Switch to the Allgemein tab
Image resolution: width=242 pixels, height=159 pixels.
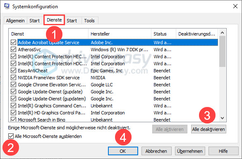tap(15, 21)
